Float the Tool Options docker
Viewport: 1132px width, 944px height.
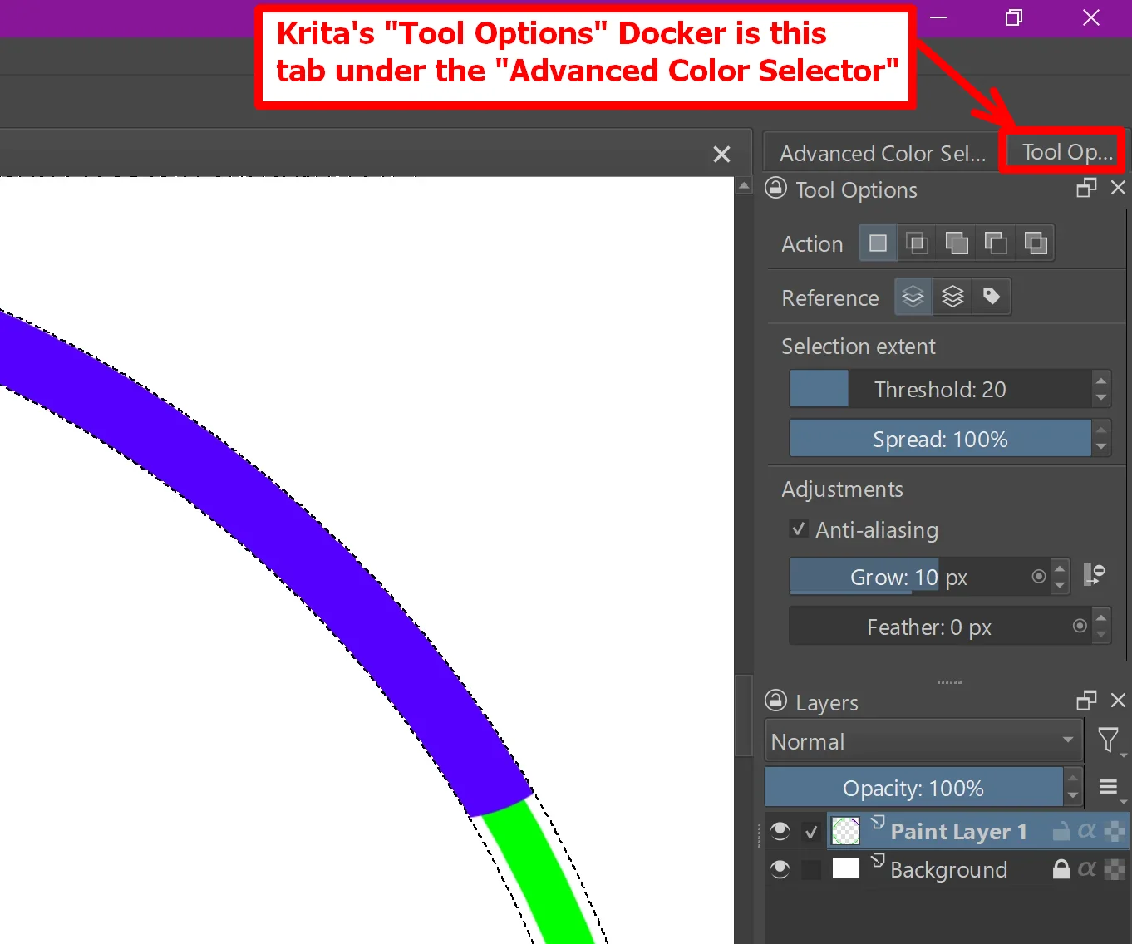tap(1086, 188)
